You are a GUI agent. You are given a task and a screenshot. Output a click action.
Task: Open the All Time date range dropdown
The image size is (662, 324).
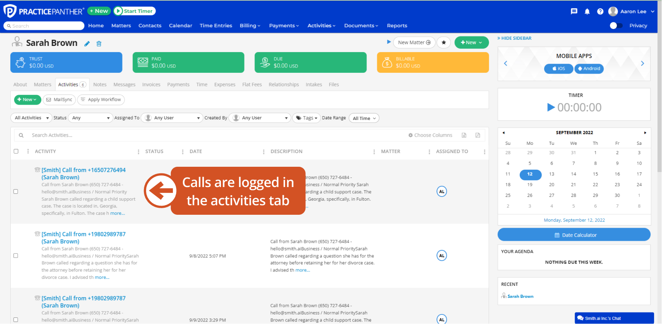coord(364,118)
